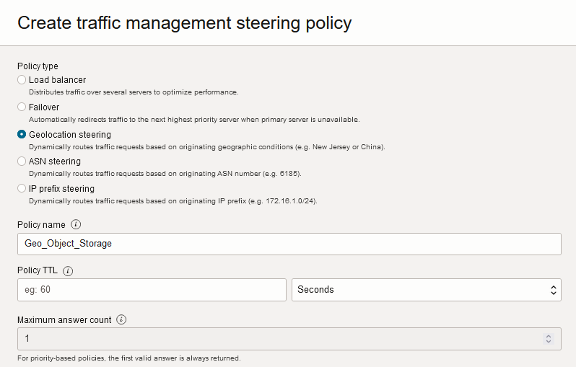Image resolution: width=576 pixels, height=367 pixels.
Task: Click the Policy name info icon
Action: 76,224
